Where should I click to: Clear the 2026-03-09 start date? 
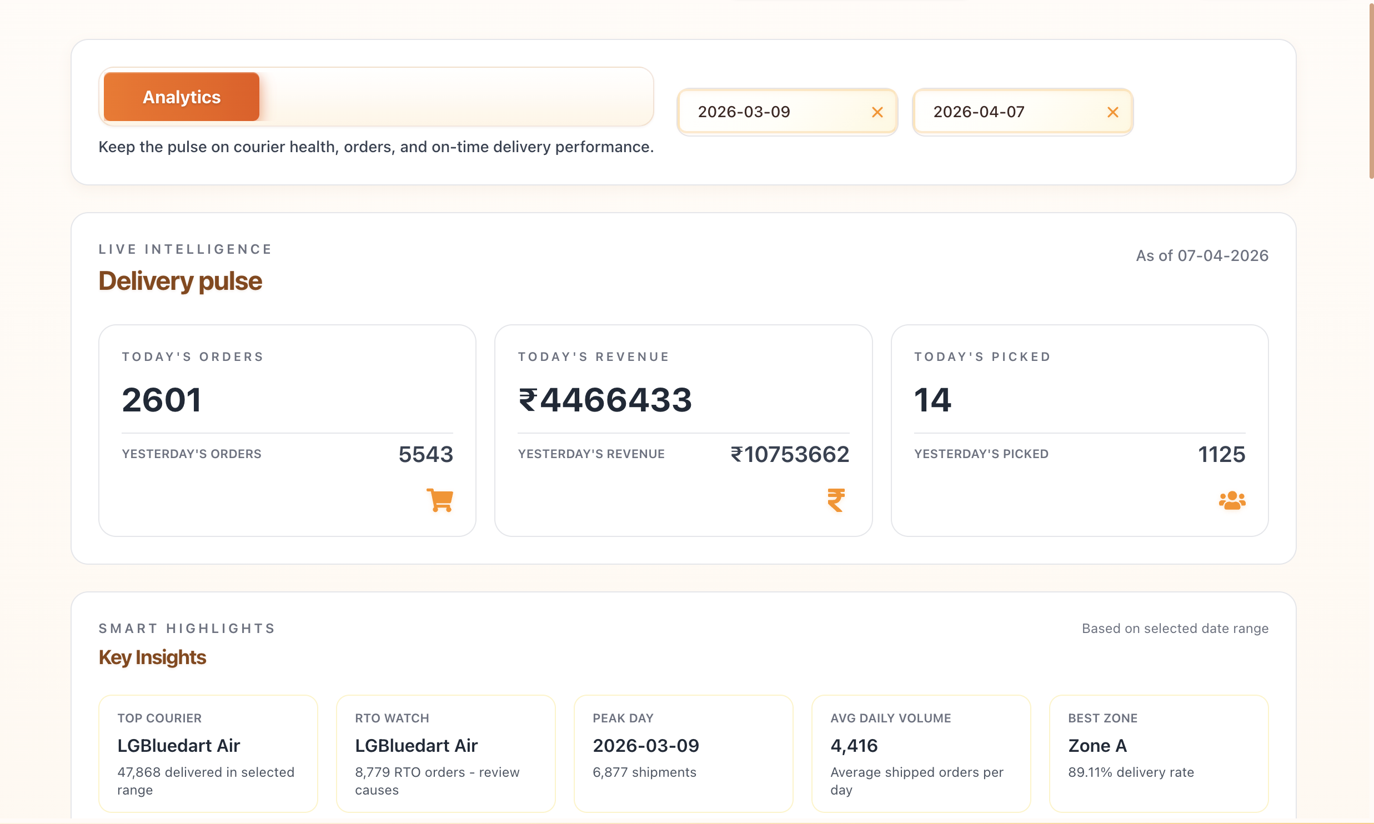point(877,112)
